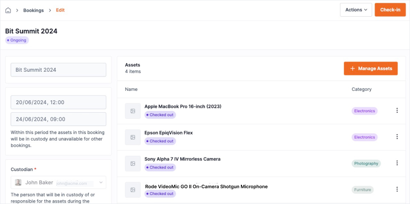Open the Actions dropdown menu
Screen dimensions: 410x204
[356, 10]
